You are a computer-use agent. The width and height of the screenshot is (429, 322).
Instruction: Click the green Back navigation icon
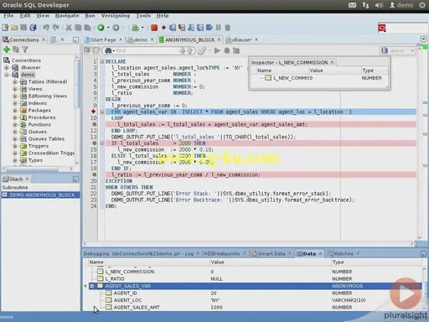click(x=101, y=28)
